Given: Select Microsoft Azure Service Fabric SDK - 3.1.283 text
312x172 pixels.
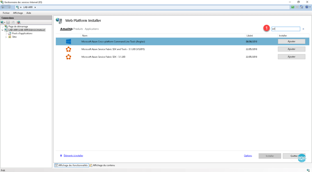Looking at the screenshot, I should (103, 57).
